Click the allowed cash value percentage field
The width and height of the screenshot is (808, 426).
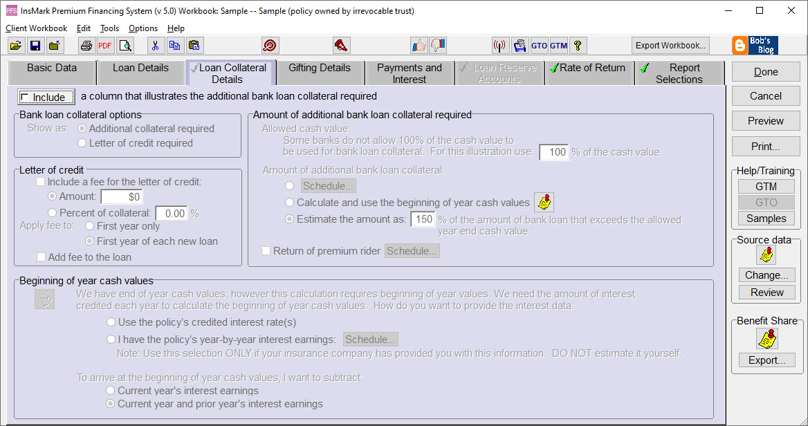pos(553,151)
